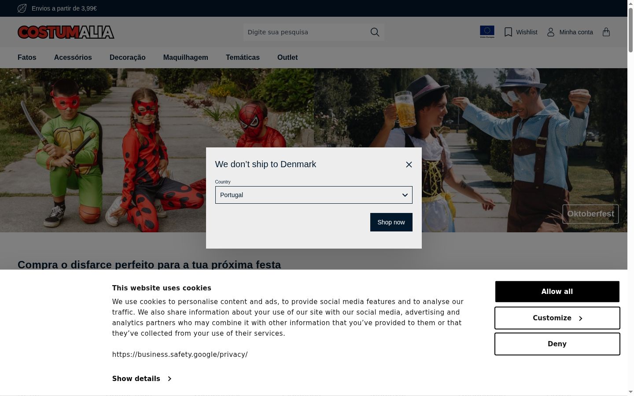Expand Show details in cookie banner

tap(142, 378)
